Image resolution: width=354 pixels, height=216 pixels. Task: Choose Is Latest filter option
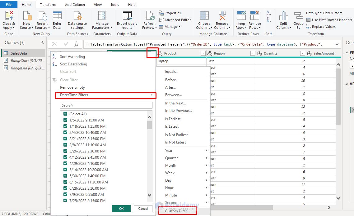point(172,126)
